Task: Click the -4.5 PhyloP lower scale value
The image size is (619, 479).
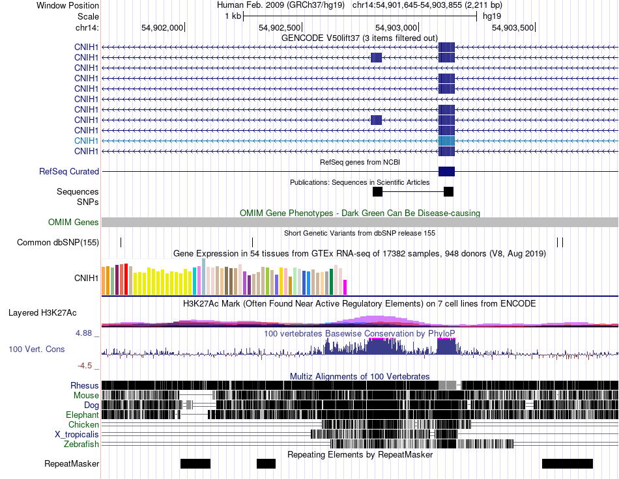Action: [85, 366]
